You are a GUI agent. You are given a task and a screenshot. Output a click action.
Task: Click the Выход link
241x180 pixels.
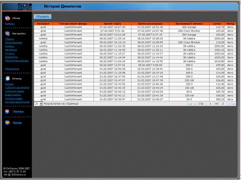click(x=17, y=123)
